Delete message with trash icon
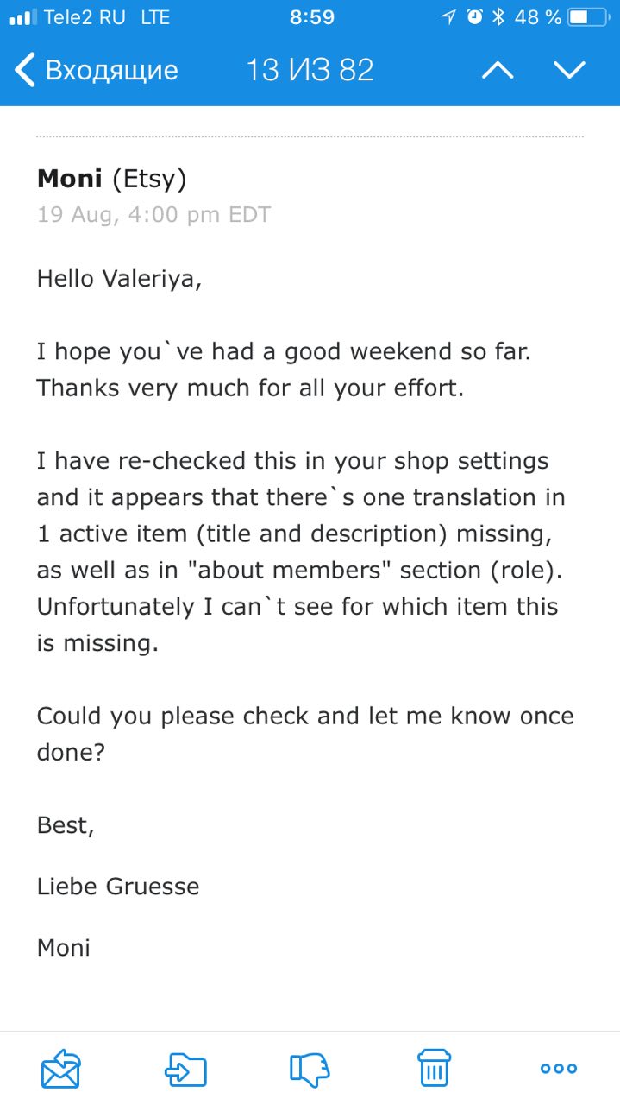This screenshot has height=1105, width=620. click(434, 1068)
